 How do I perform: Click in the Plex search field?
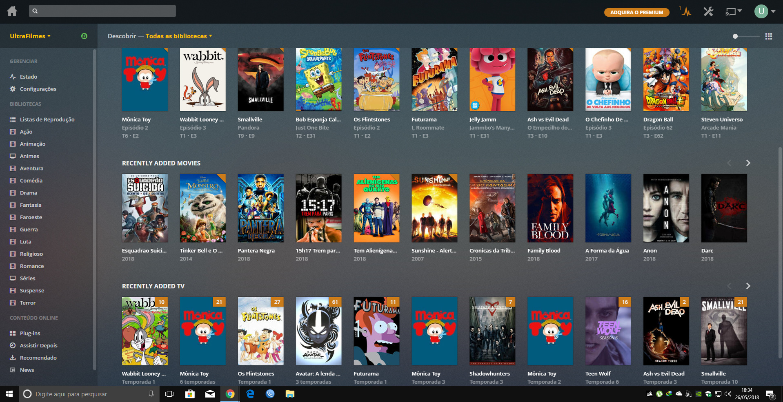point(102,11)
